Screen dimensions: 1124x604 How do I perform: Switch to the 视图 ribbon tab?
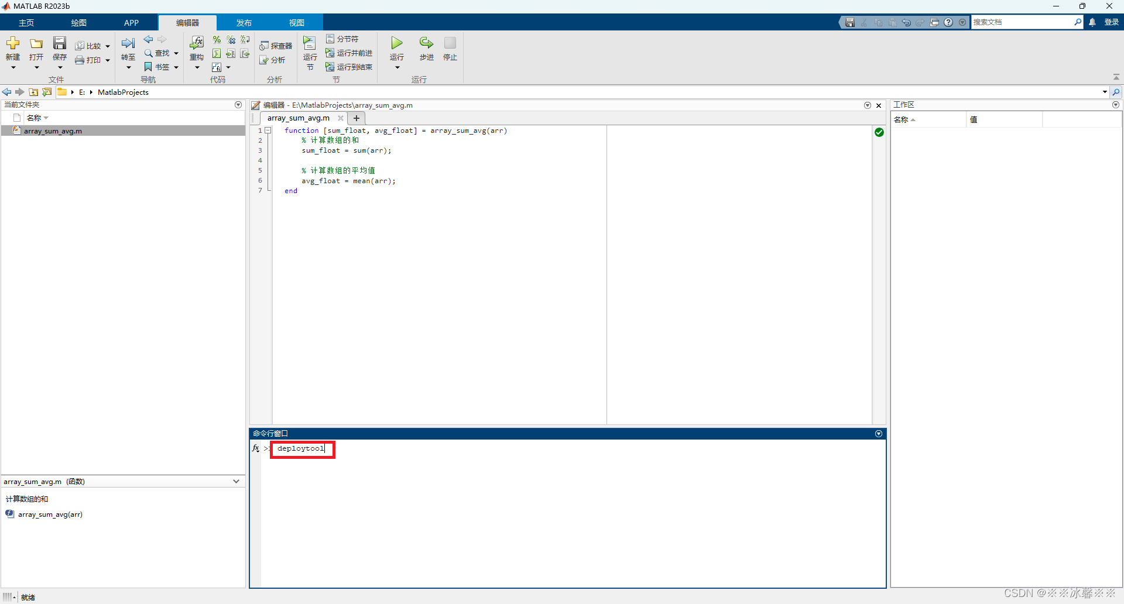296,22
